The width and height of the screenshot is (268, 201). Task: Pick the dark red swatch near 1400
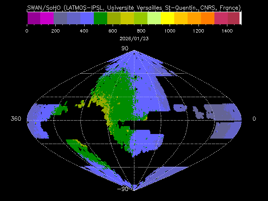(x=234, y=18)
